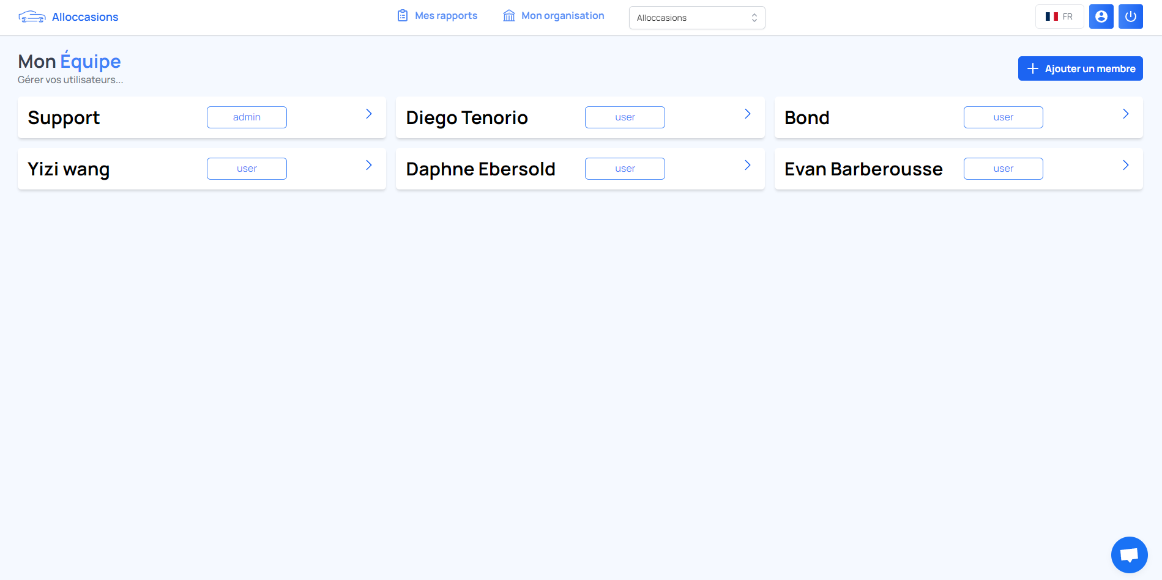Viewport: 1162px width, 580px height.
Task: Open the Daphne Ebersold member card
Action: click(x=481, y=169)
